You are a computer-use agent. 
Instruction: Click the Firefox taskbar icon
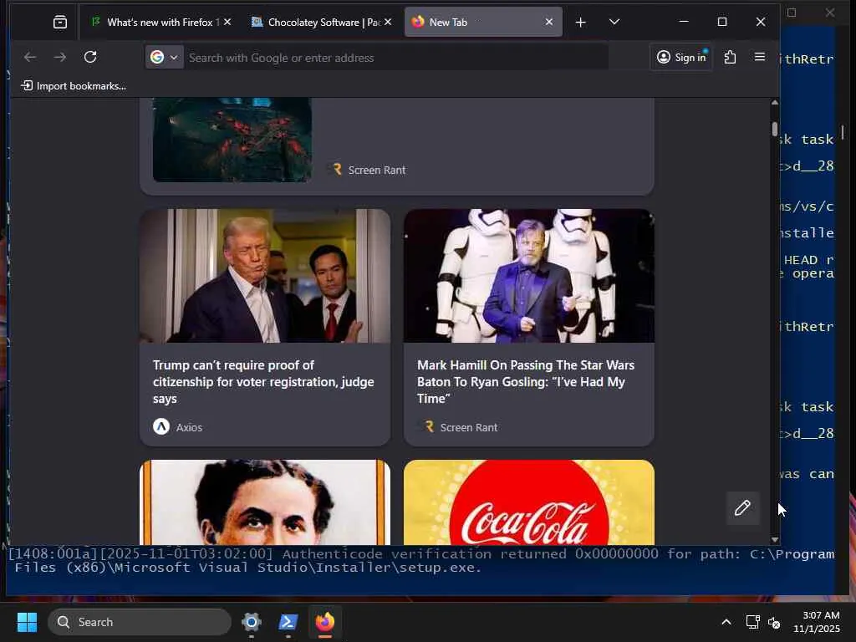click(x=325, y=622)
